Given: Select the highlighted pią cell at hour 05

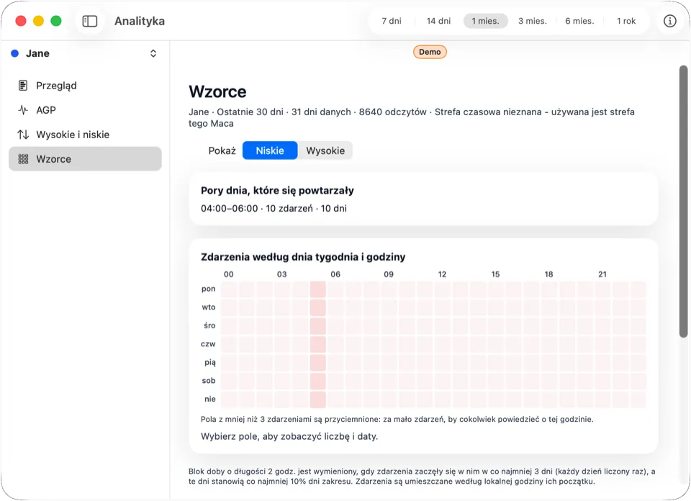Looking at the screenshot, I should (317, 363).
